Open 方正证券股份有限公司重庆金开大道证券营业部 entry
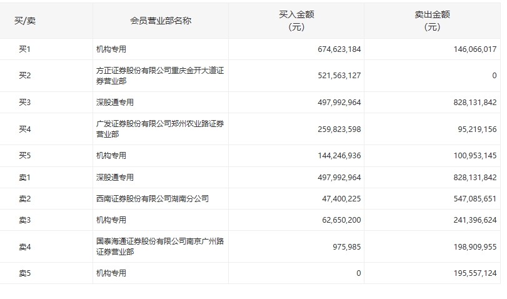507x299 pixels. coord(159,76)
